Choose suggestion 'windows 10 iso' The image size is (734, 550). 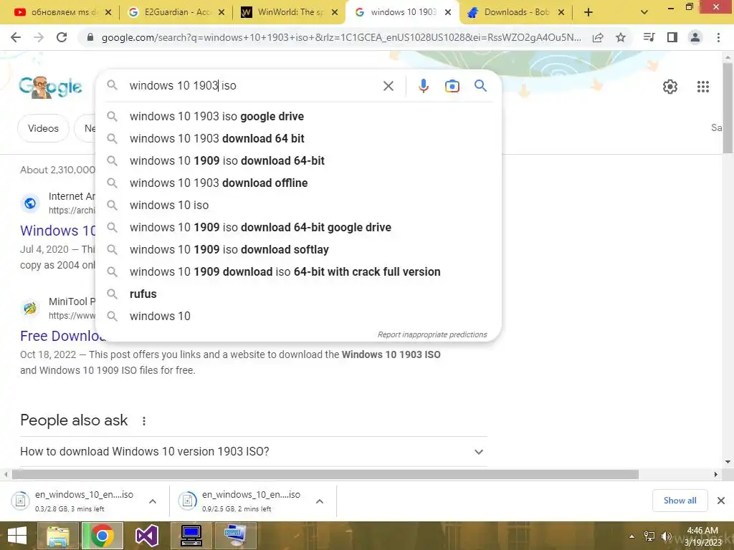(298, 206)
